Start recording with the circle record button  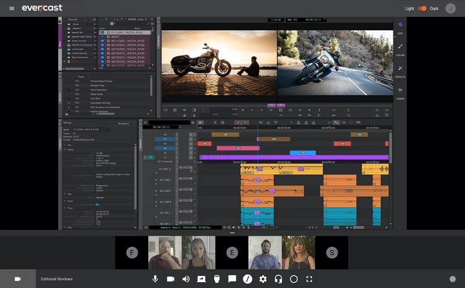294,279
